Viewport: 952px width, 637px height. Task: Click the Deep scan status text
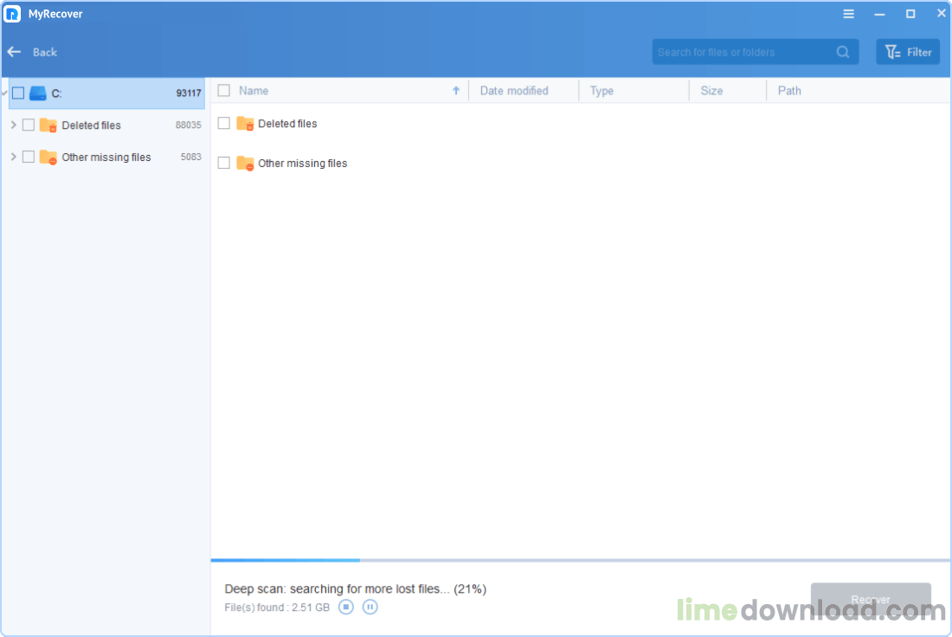coord(355,589)
